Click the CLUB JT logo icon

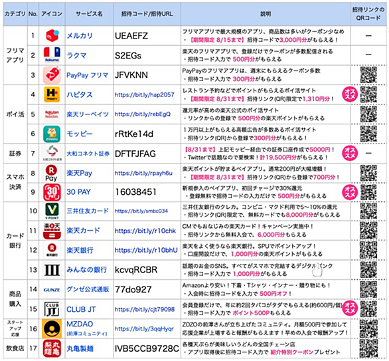pos(52,309)
